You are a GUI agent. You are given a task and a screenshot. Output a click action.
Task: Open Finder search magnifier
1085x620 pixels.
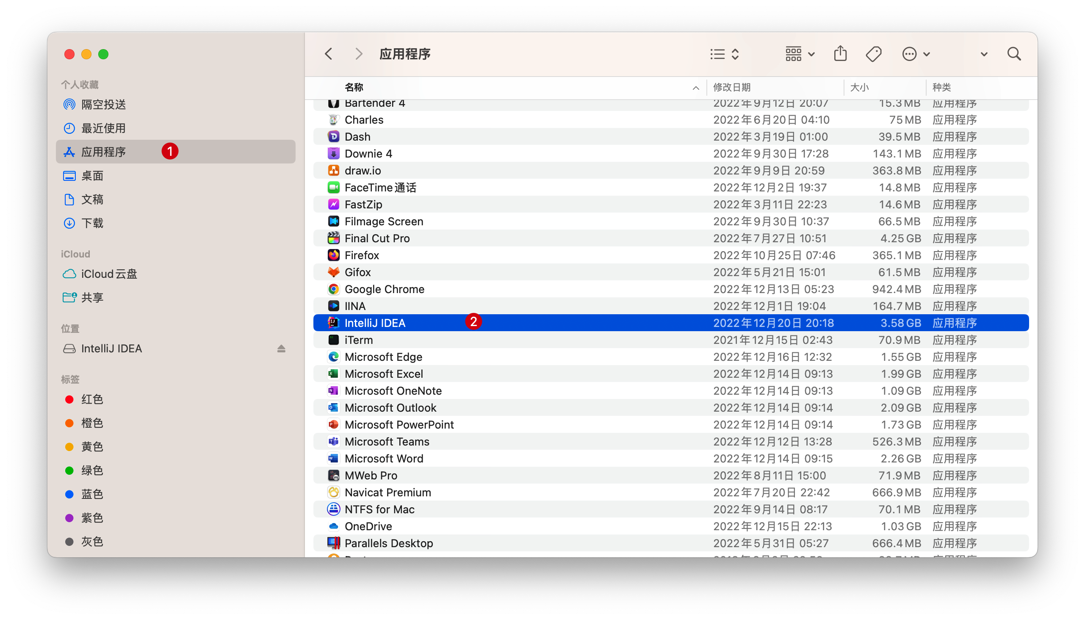click(x=1014, y=54)
